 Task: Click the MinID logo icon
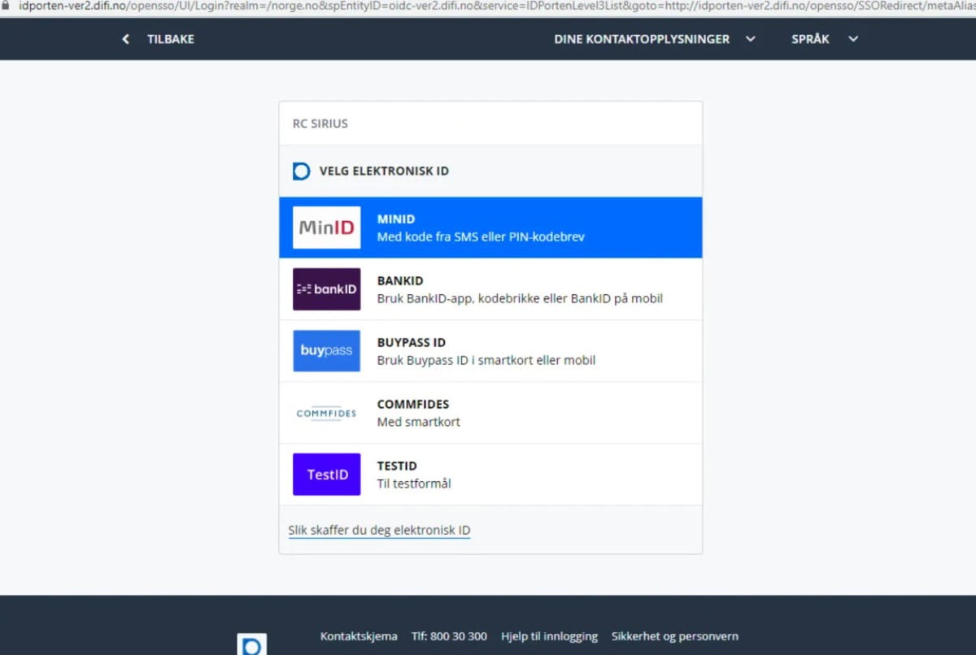[326, 228]
